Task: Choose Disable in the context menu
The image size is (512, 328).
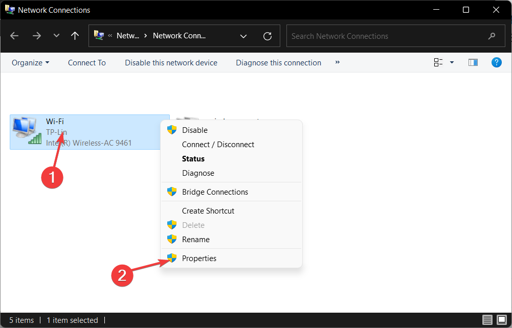Action: point(194,130)
